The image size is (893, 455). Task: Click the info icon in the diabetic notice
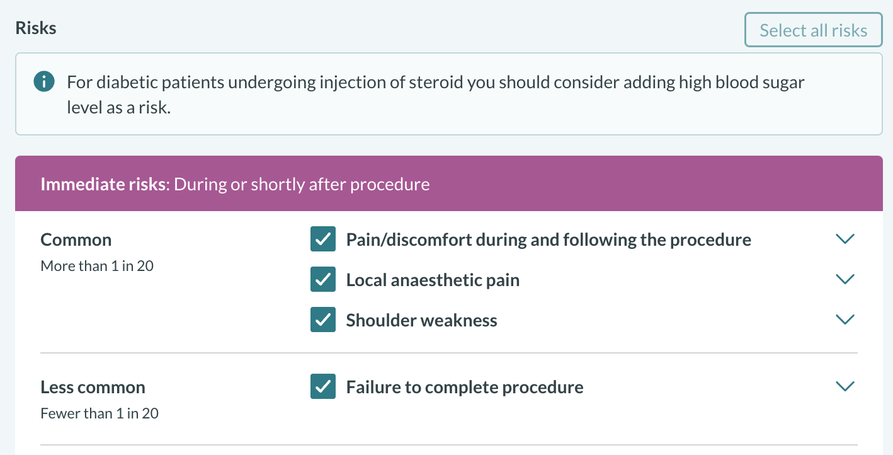point(43,82)
